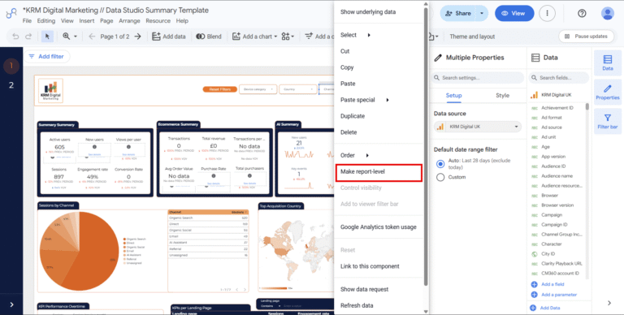Collapse right panel chevron arrow
The height and width of the screenshot is (315, 624).
(609, 303)
